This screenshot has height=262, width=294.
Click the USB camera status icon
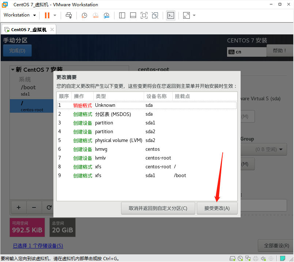click(271, 259)
